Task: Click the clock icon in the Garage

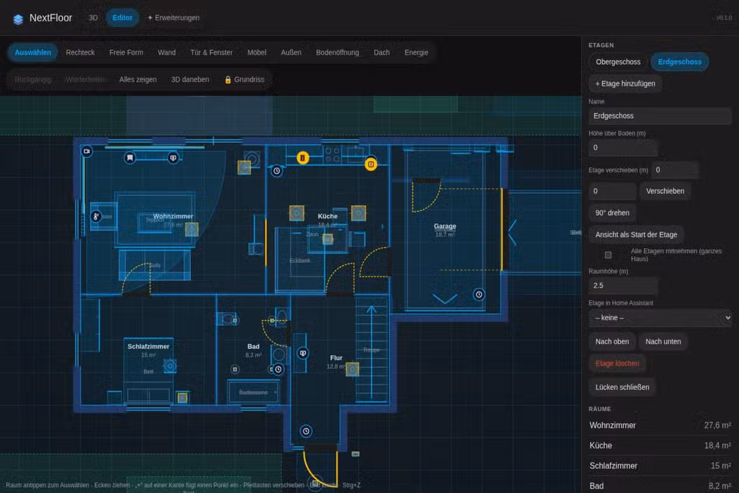Action: pyautogui.click(x=479, y=294)
